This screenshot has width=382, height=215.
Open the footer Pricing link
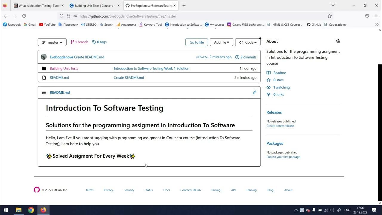[216, 190]
